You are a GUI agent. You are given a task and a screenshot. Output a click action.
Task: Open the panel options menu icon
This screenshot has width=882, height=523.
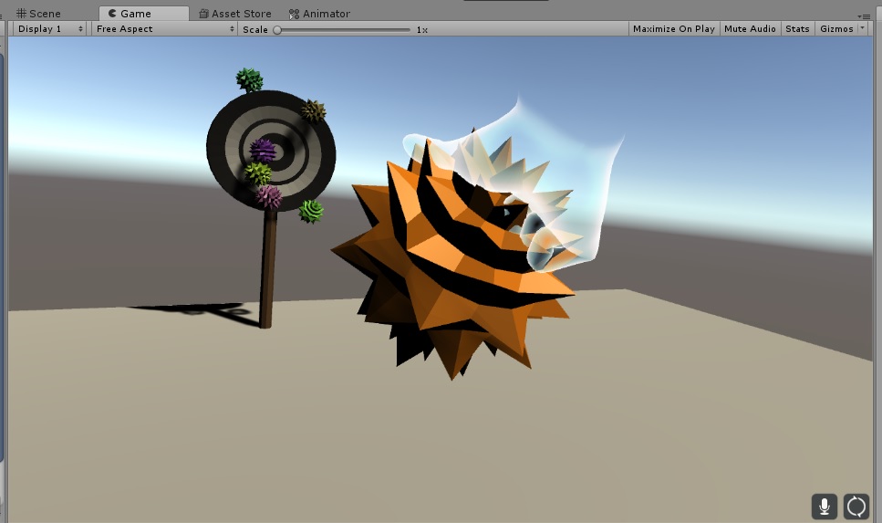click(863, 15)
